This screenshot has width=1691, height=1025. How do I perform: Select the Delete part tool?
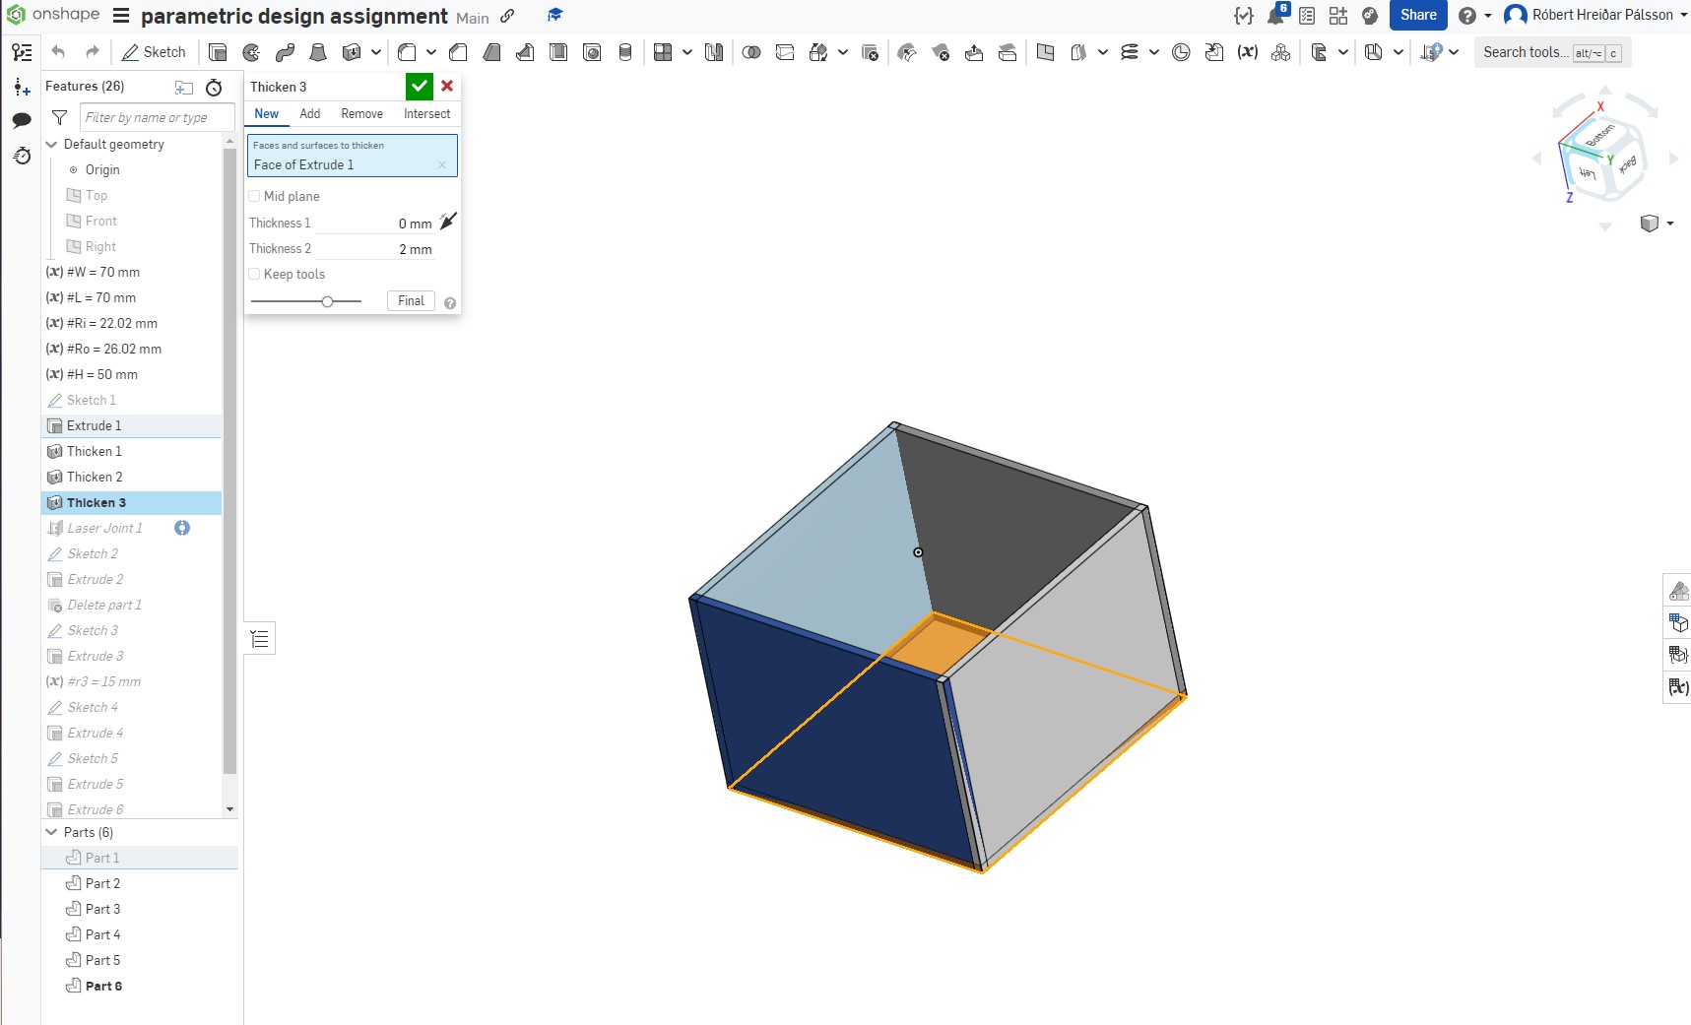(870, 52)
